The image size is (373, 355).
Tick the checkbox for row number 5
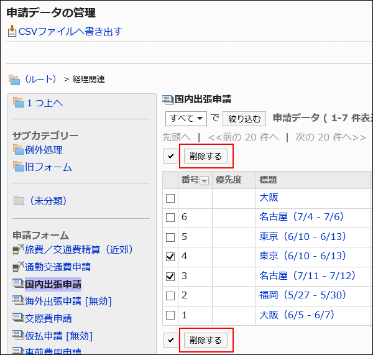(170, 237)
